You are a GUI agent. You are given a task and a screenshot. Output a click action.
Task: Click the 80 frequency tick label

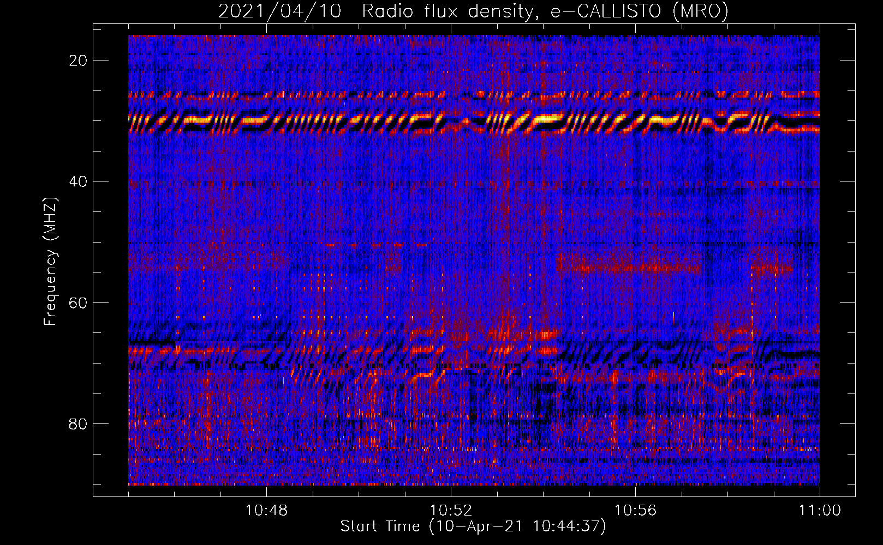(79, 423)
